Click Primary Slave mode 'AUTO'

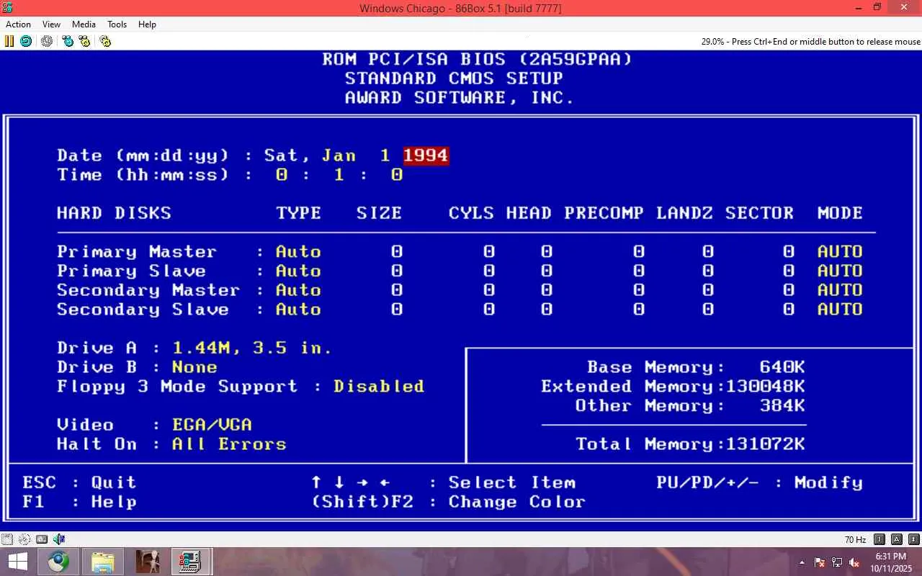pyautogui.click(x=840, y=271)
